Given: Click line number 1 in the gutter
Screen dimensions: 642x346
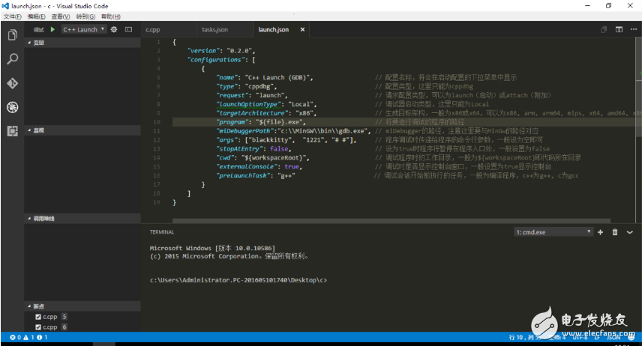Looking at the screenshot, I should pyautogui.click(x=158, y=42).
